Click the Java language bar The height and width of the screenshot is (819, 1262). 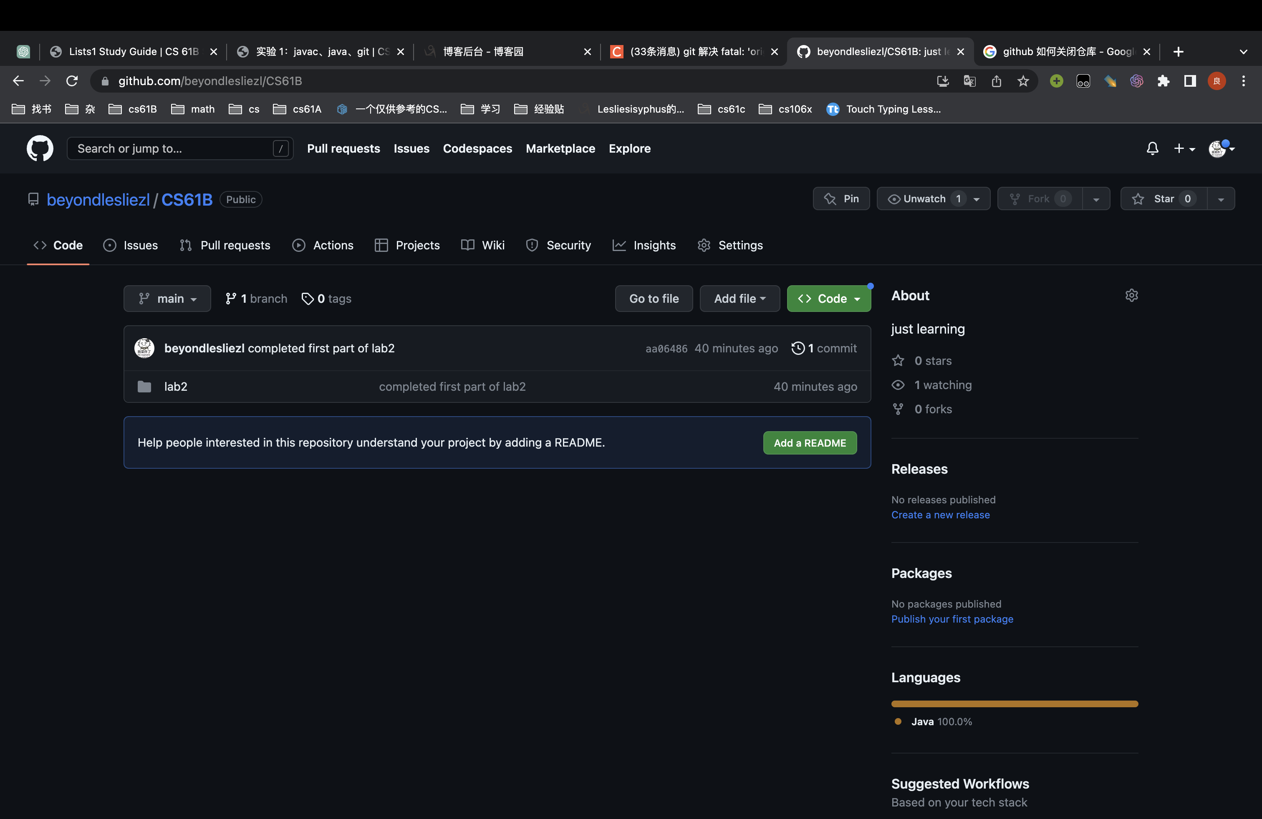pos(1015,703)
